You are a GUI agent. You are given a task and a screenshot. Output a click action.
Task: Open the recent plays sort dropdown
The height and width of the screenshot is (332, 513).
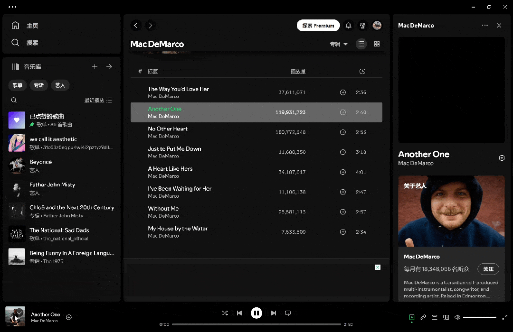click(98, 100)
